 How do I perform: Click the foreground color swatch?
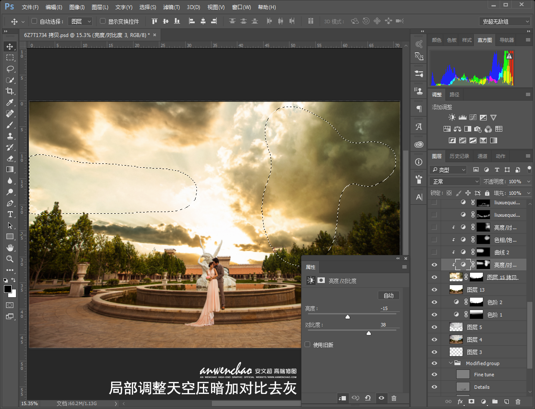[x=8, y=289]
